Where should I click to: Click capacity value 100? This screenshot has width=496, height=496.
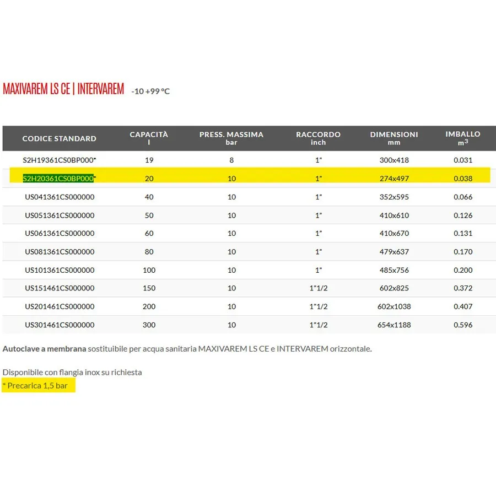pyautogui.click(x=149, y=270)
